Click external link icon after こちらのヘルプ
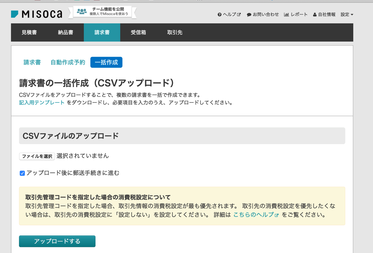The width and height of the screenshot is (373, 253). 277,215
